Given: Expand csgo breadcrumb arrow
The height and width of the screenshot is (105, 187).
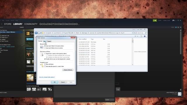Looking at the screenshot, I should point(120,33).
